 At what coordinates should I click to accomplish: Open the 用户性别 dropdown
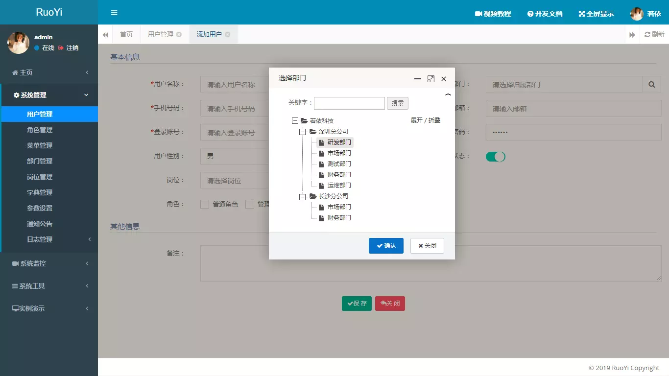[235, 156]
